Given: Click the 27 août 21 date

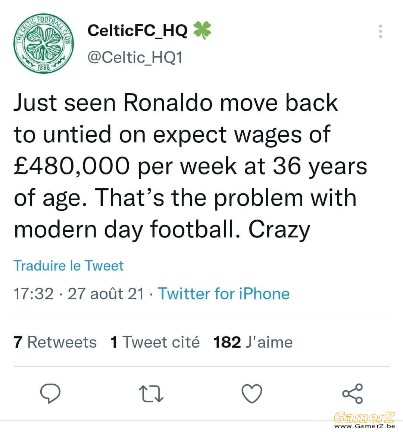Looking at the screenshot, I should (106, 294).
